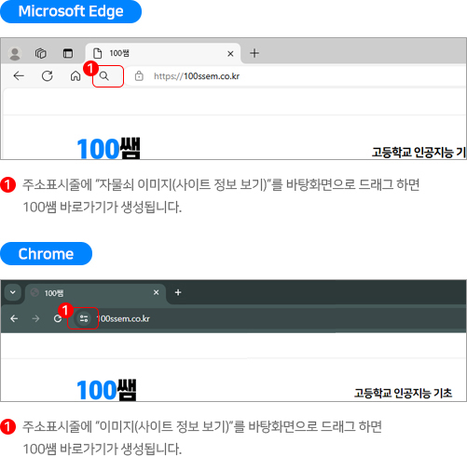
Task: Open a new tab in Edge
Action: (x=254, y=53)
